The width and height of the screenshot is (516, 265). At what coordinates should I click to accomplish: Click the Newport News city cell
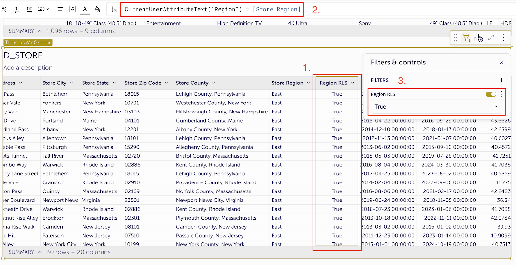[60, 200]
